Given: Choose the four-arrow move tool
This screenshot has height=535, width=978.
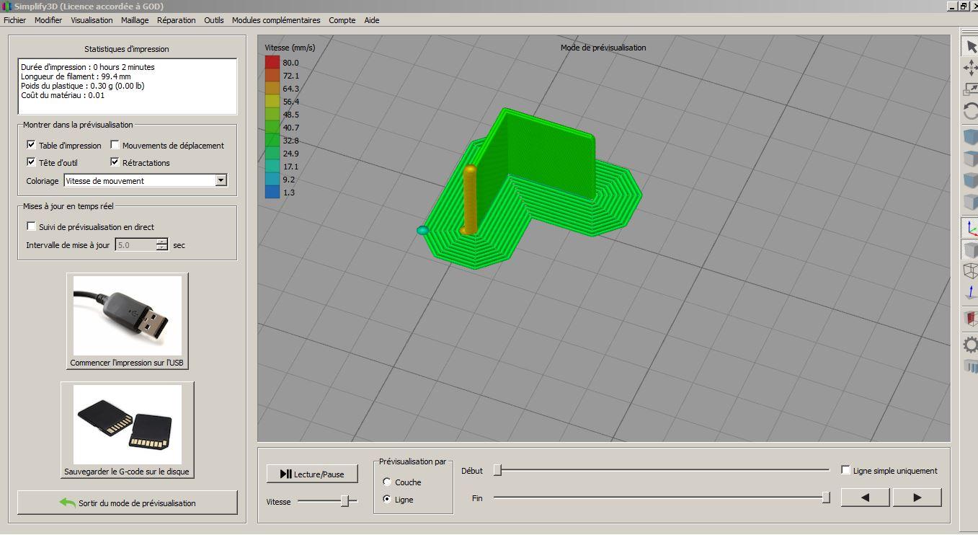Looking at the screenshot, I should pyautogui.click(x=971, y=68).
